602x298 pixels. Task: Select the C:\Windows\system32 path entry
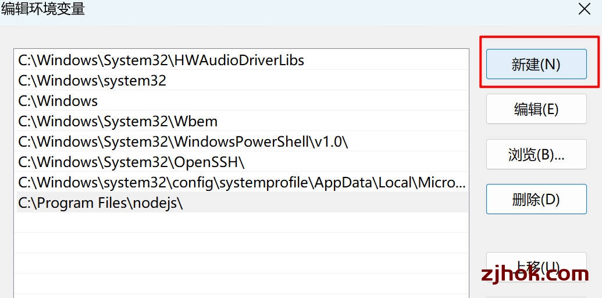coord(242,80)
